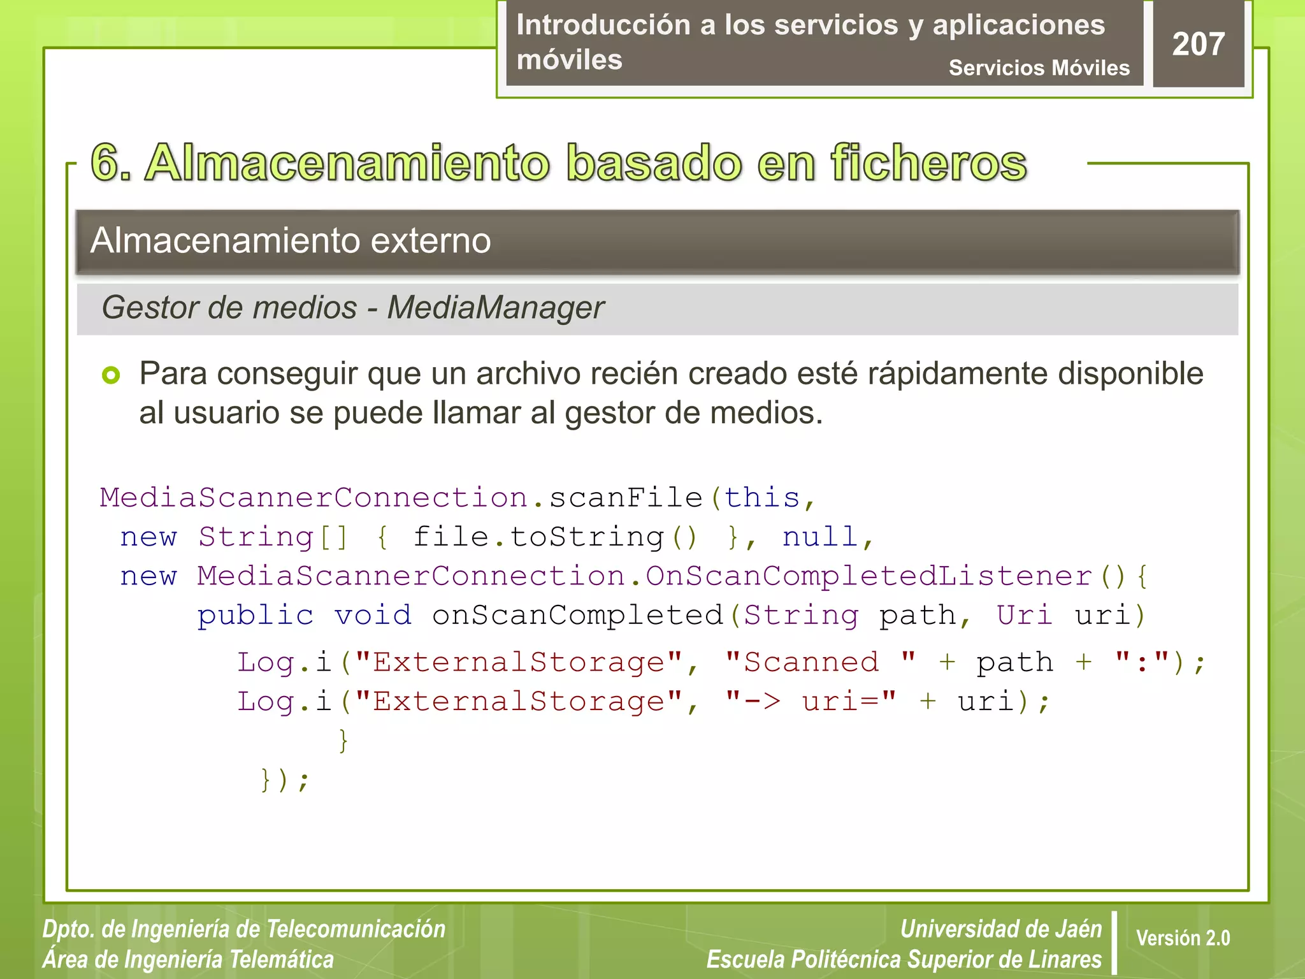Click the 'al usuario se puede llamar' line
Image resolution: width=1305 pixels, height=979 pixels.
pos(481,413)
